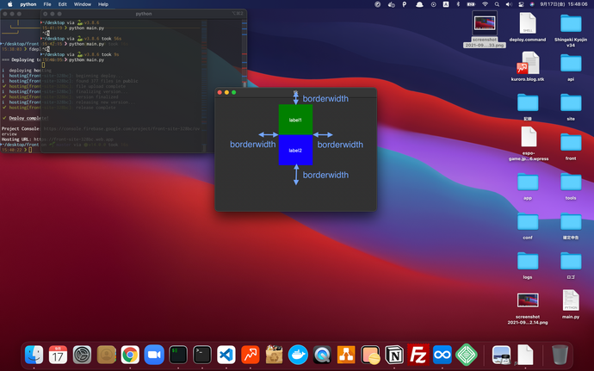
Task: Launch Notion from the dock
Action: point(394,354)
